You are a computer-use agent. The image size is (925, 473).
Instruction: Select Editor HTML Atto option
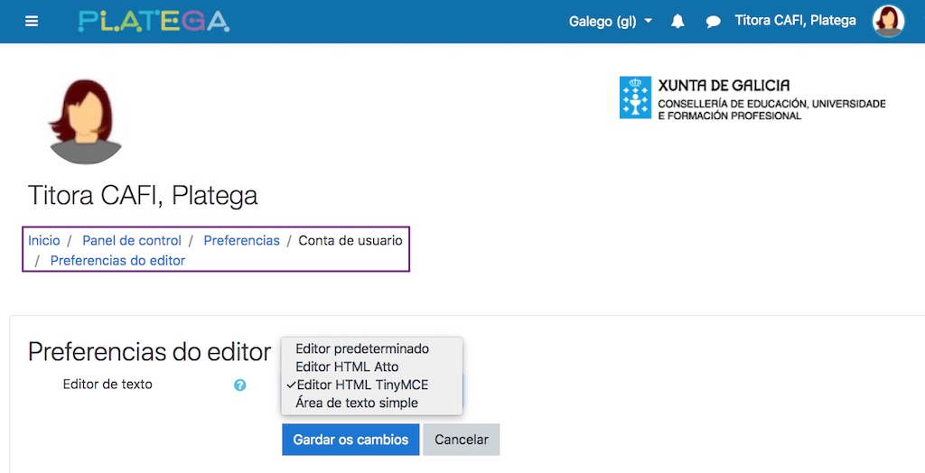(x=371, y=366)
